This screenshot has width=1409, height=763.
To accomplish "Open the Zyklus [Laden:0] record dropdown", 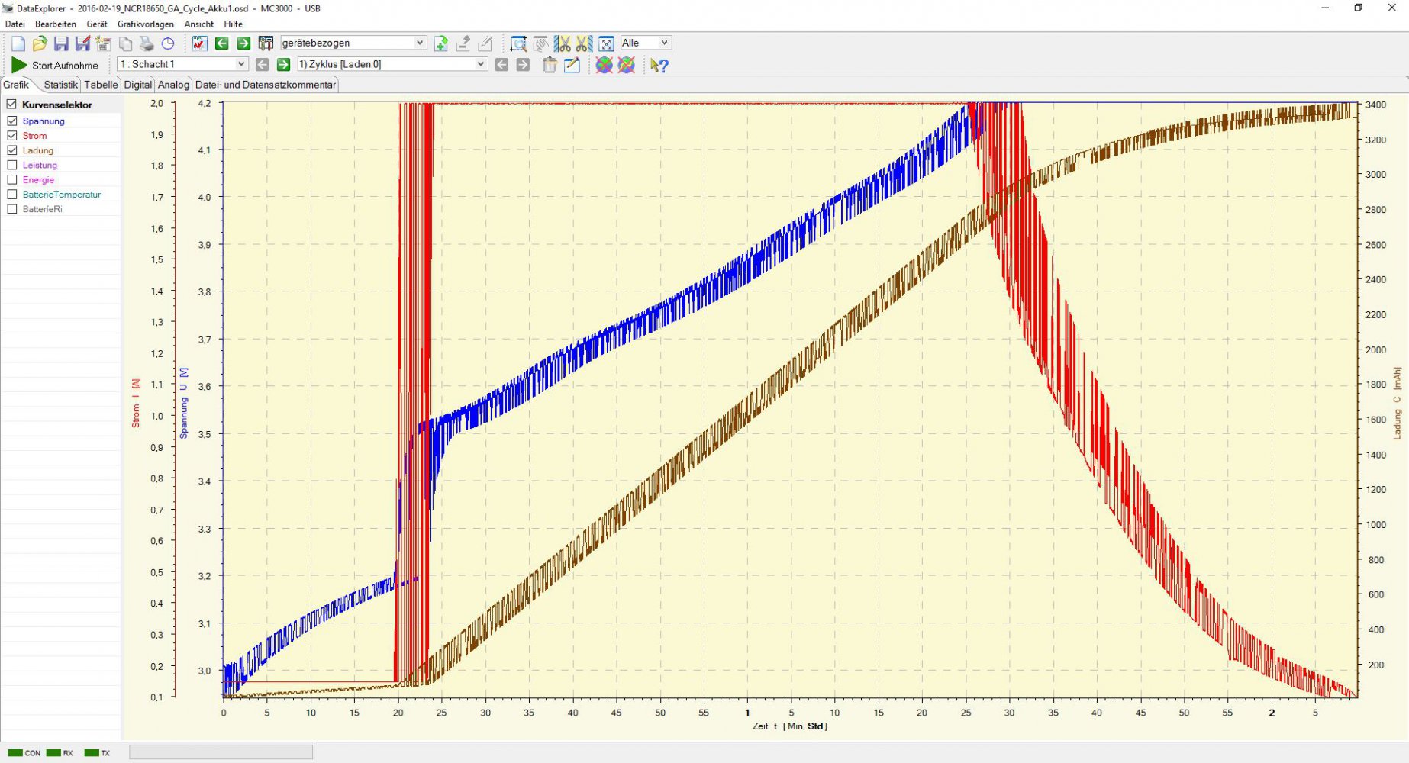I will 392,64.
